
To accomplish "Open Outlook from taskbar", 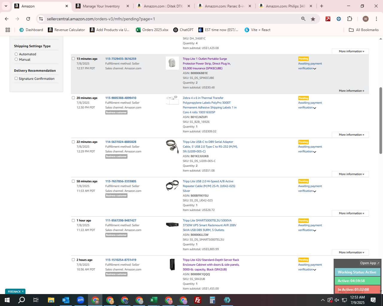I will (66, 300).
